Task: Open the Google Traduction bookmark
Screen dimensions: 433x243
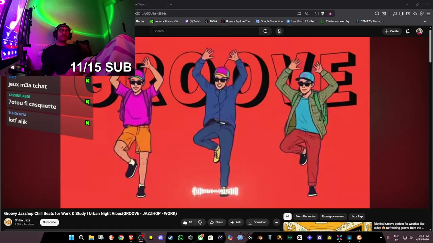Action: click(269, 21)
